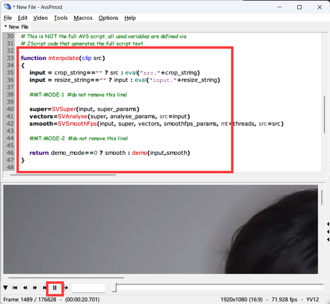Click 'eval' on line 35
This screenshot has width=330, height=304.
click(131, 73)
